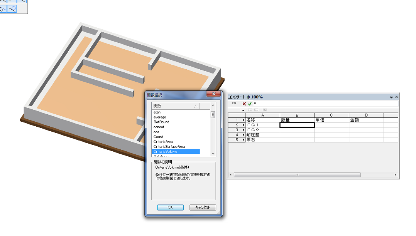Expand the row 2 arrow marker
Screen dimensions: 416x236
[x=243, y=125]
